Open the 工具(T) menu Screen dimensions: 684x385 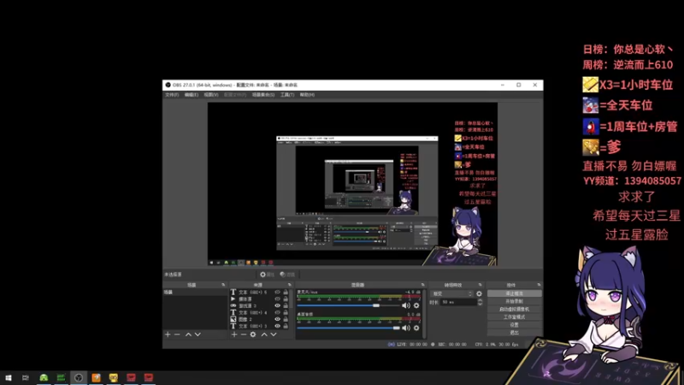point(287,95)
